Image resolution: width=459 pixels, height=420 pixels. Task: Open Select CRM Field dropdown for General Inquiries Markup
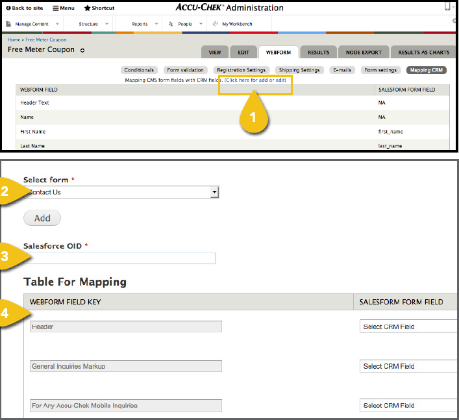pos(408,366)
